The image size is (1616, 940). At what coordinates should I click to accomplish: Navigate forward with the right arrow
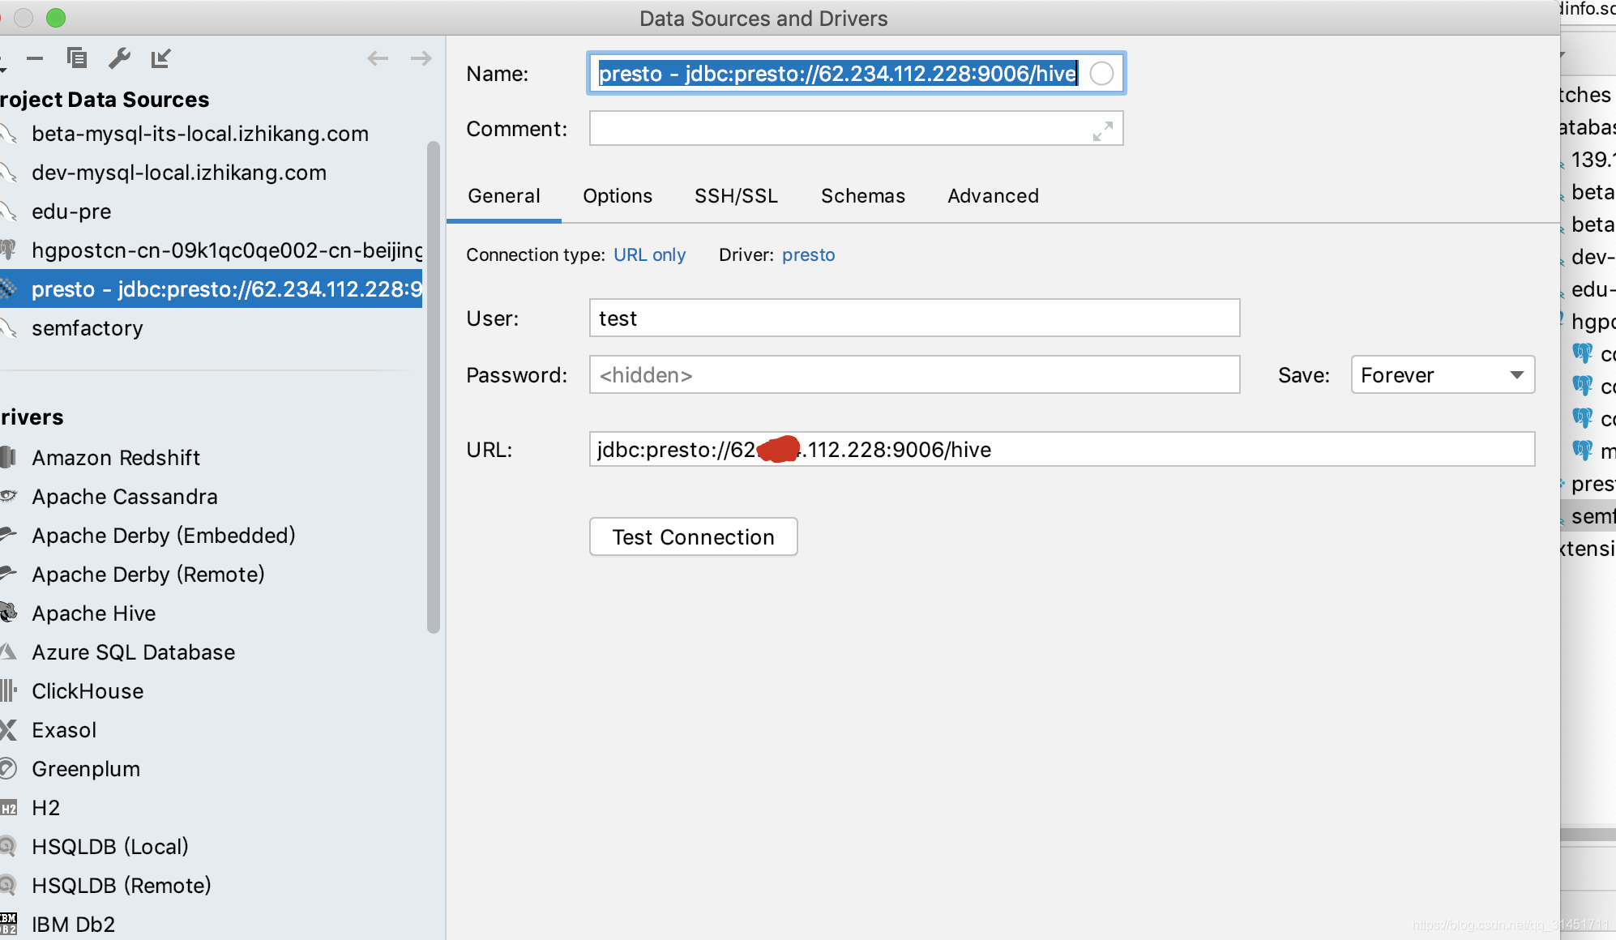[421, 58]
